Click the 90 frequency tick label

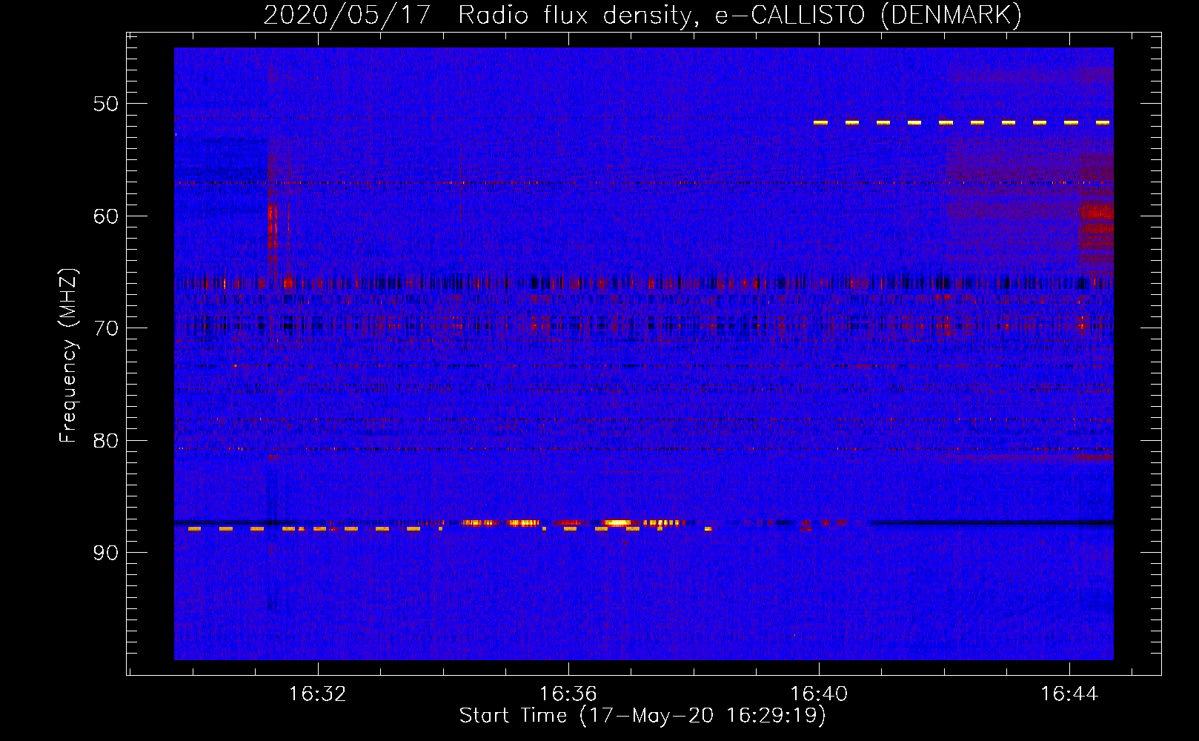pos(106,553)
